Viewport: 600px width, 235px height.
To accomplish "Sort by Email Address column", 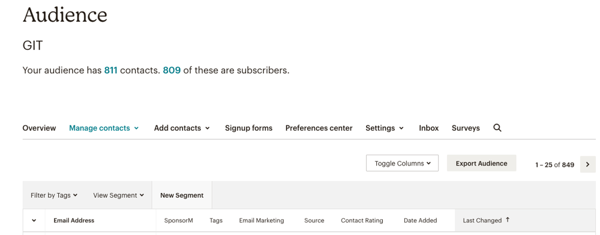I will point(74,221).
